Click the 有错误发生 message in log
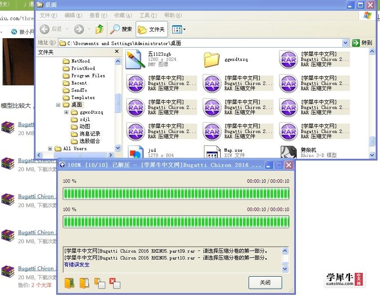380x302 pixels. 77,265
